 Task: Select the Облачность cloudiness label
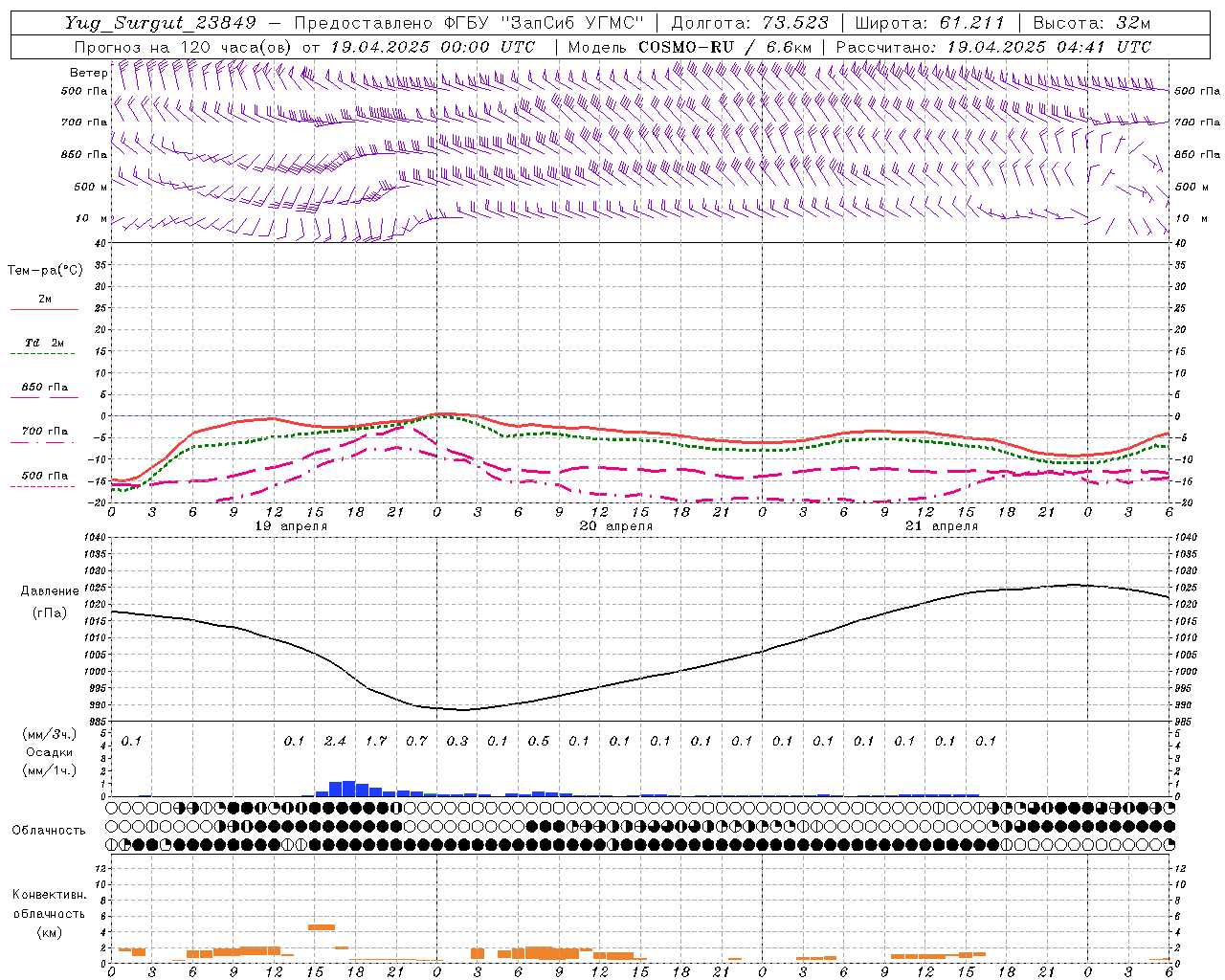pyautogui.click(x=49, y=831)
